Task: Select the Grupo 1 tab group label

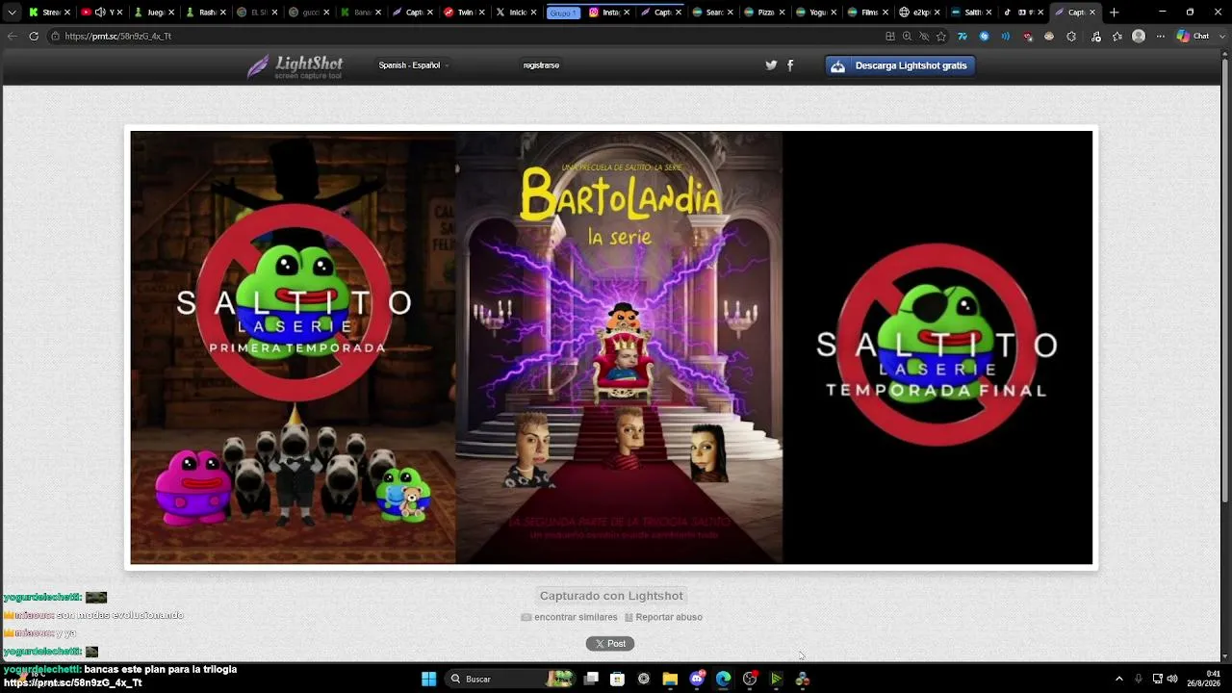Action: (x=563, y=13)
